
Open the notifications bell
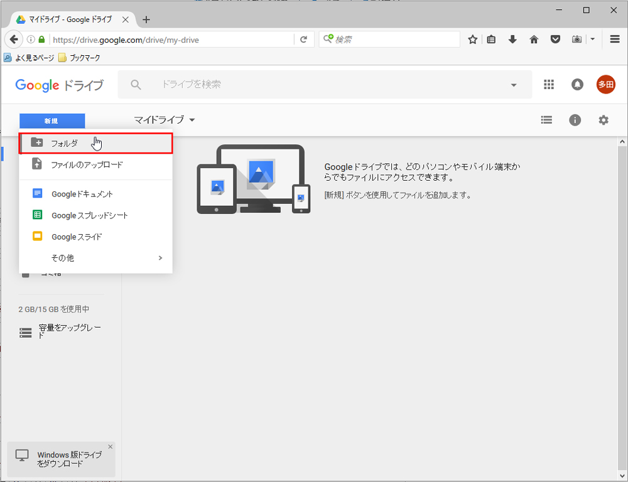click(577, 85)
